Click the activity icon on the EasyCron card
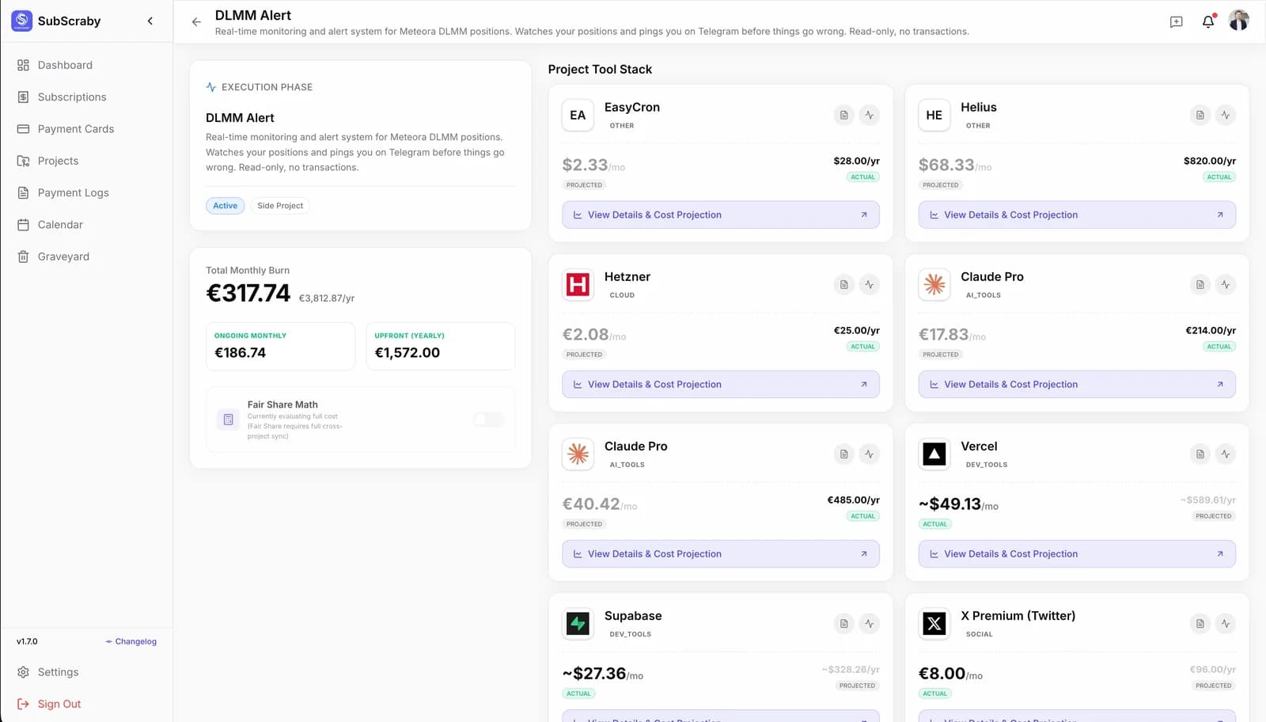This screenshot has height=722, width=1266. pyautogui.click(x=870, y=115)
